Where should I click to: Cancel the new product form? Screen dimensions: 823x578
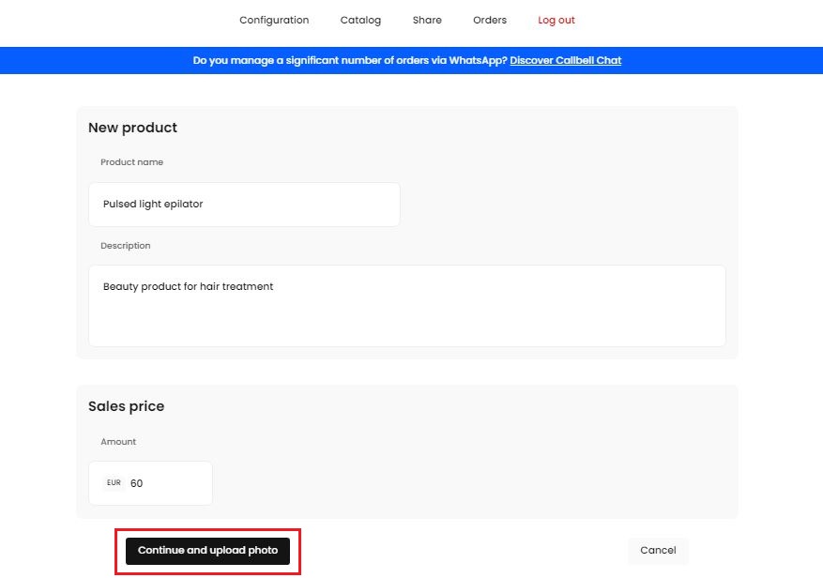[x=658, y=551]
